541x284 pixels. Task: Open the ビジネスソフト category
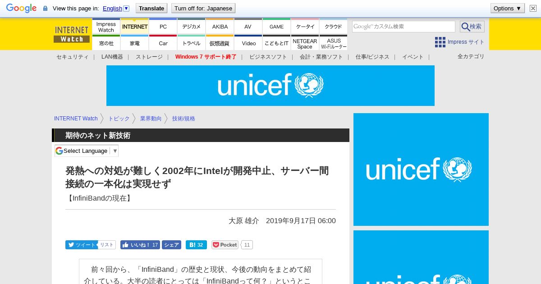(x=268, y=57)
